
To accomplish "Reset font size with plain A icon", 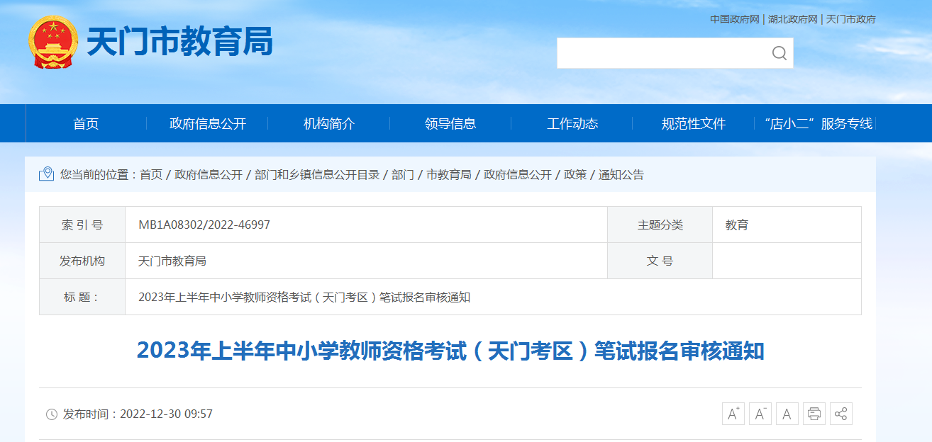I will click(x=787, y=414).
